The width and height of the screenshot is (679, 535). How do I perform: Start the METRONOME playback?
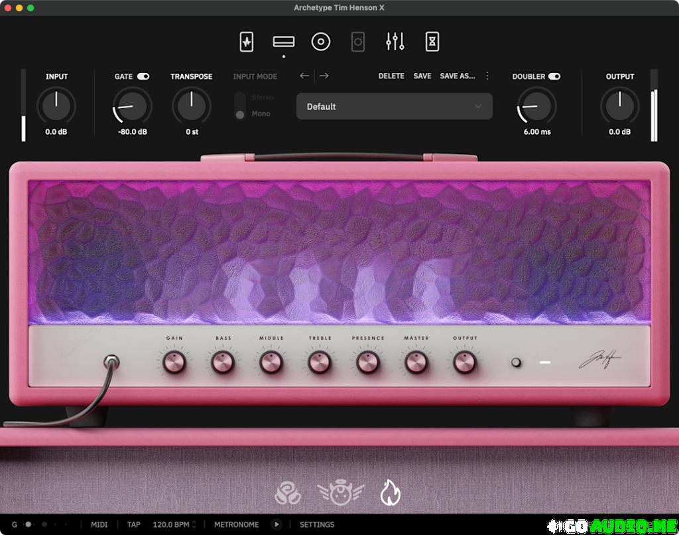(x=277, y=524)
